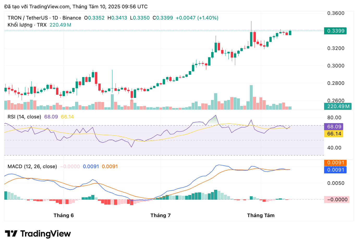Click the TradingView brand name text
Viewport: 358px width, 246px height.
(x=45, y=234)
